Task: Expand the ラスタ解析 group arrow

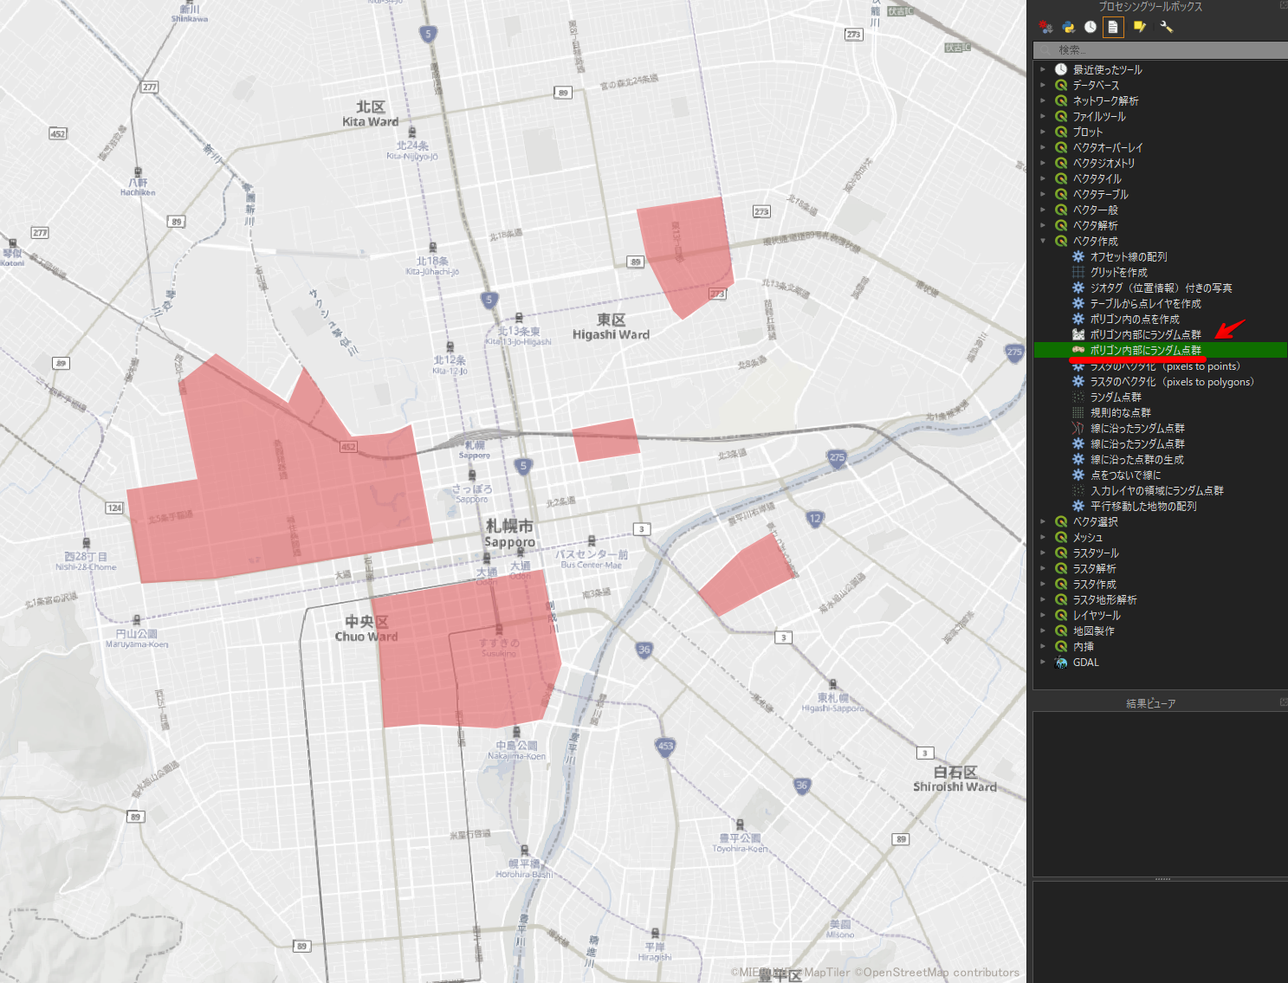Action: pyautogui.click(x=1043, y=568)
